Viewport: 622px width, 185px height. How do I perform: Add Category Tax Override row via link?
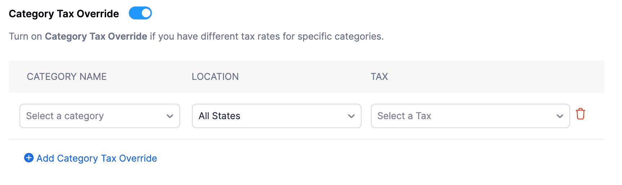tap(97, 158)
